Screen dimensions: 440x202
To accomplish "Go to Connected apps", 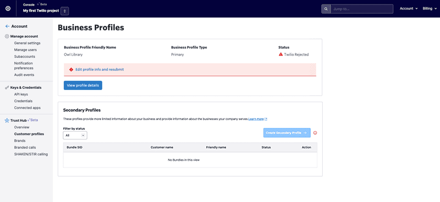I will point(27,108).
